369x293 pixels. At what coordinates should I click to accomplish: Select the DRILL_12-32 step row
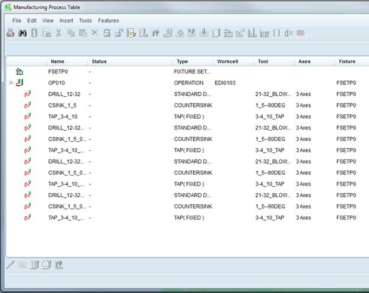coord(64,94)
